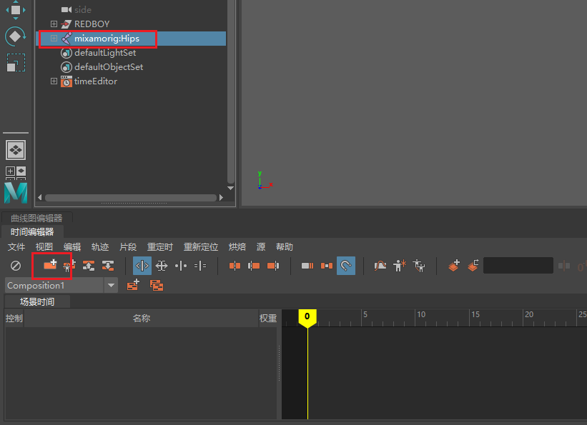Expand the timeEditor node

point(53,81)
